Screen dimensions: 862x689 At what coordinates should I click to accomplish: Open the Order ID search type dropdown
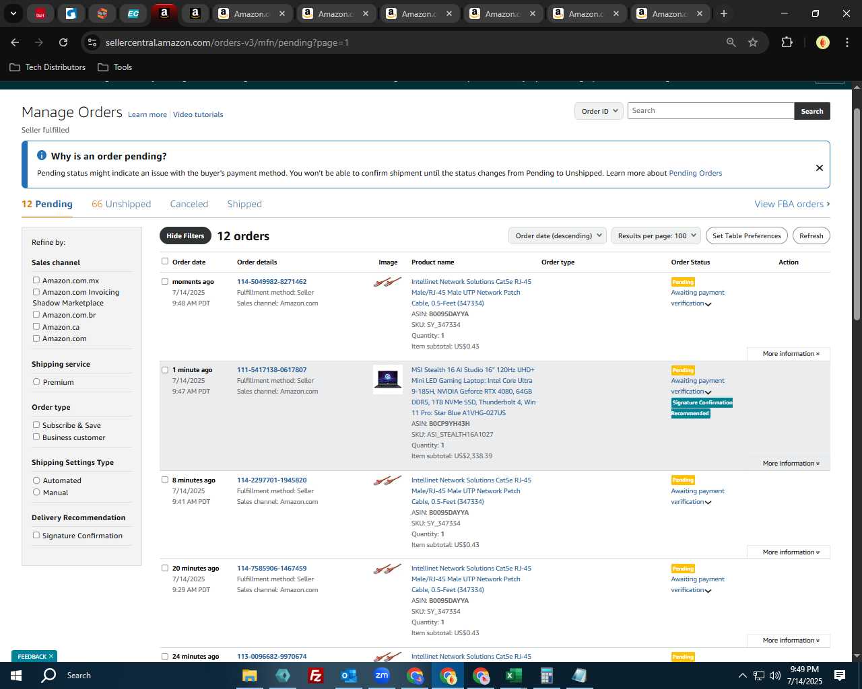point(599,111)
